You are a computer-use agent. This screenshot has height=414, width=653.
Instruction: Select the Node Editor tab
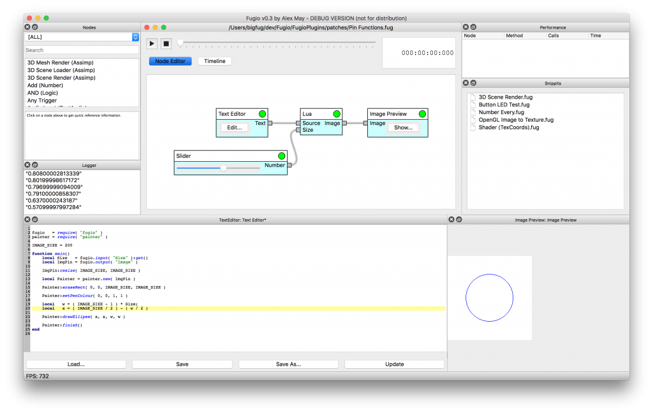[170, 61]
